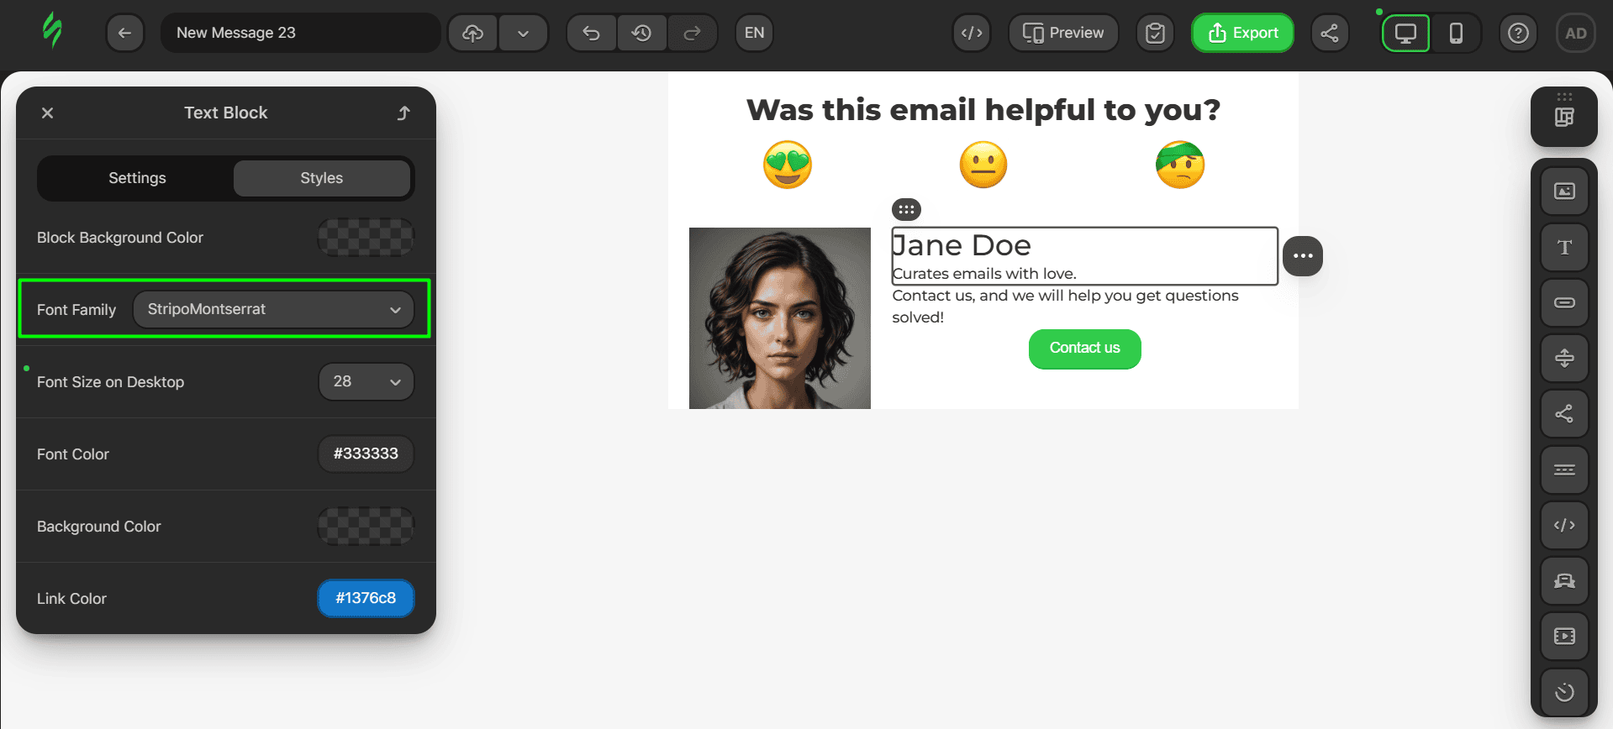1613x729 pixels.
Task: Open the HTML code editor icon
Action: click(x=972, y=33)
